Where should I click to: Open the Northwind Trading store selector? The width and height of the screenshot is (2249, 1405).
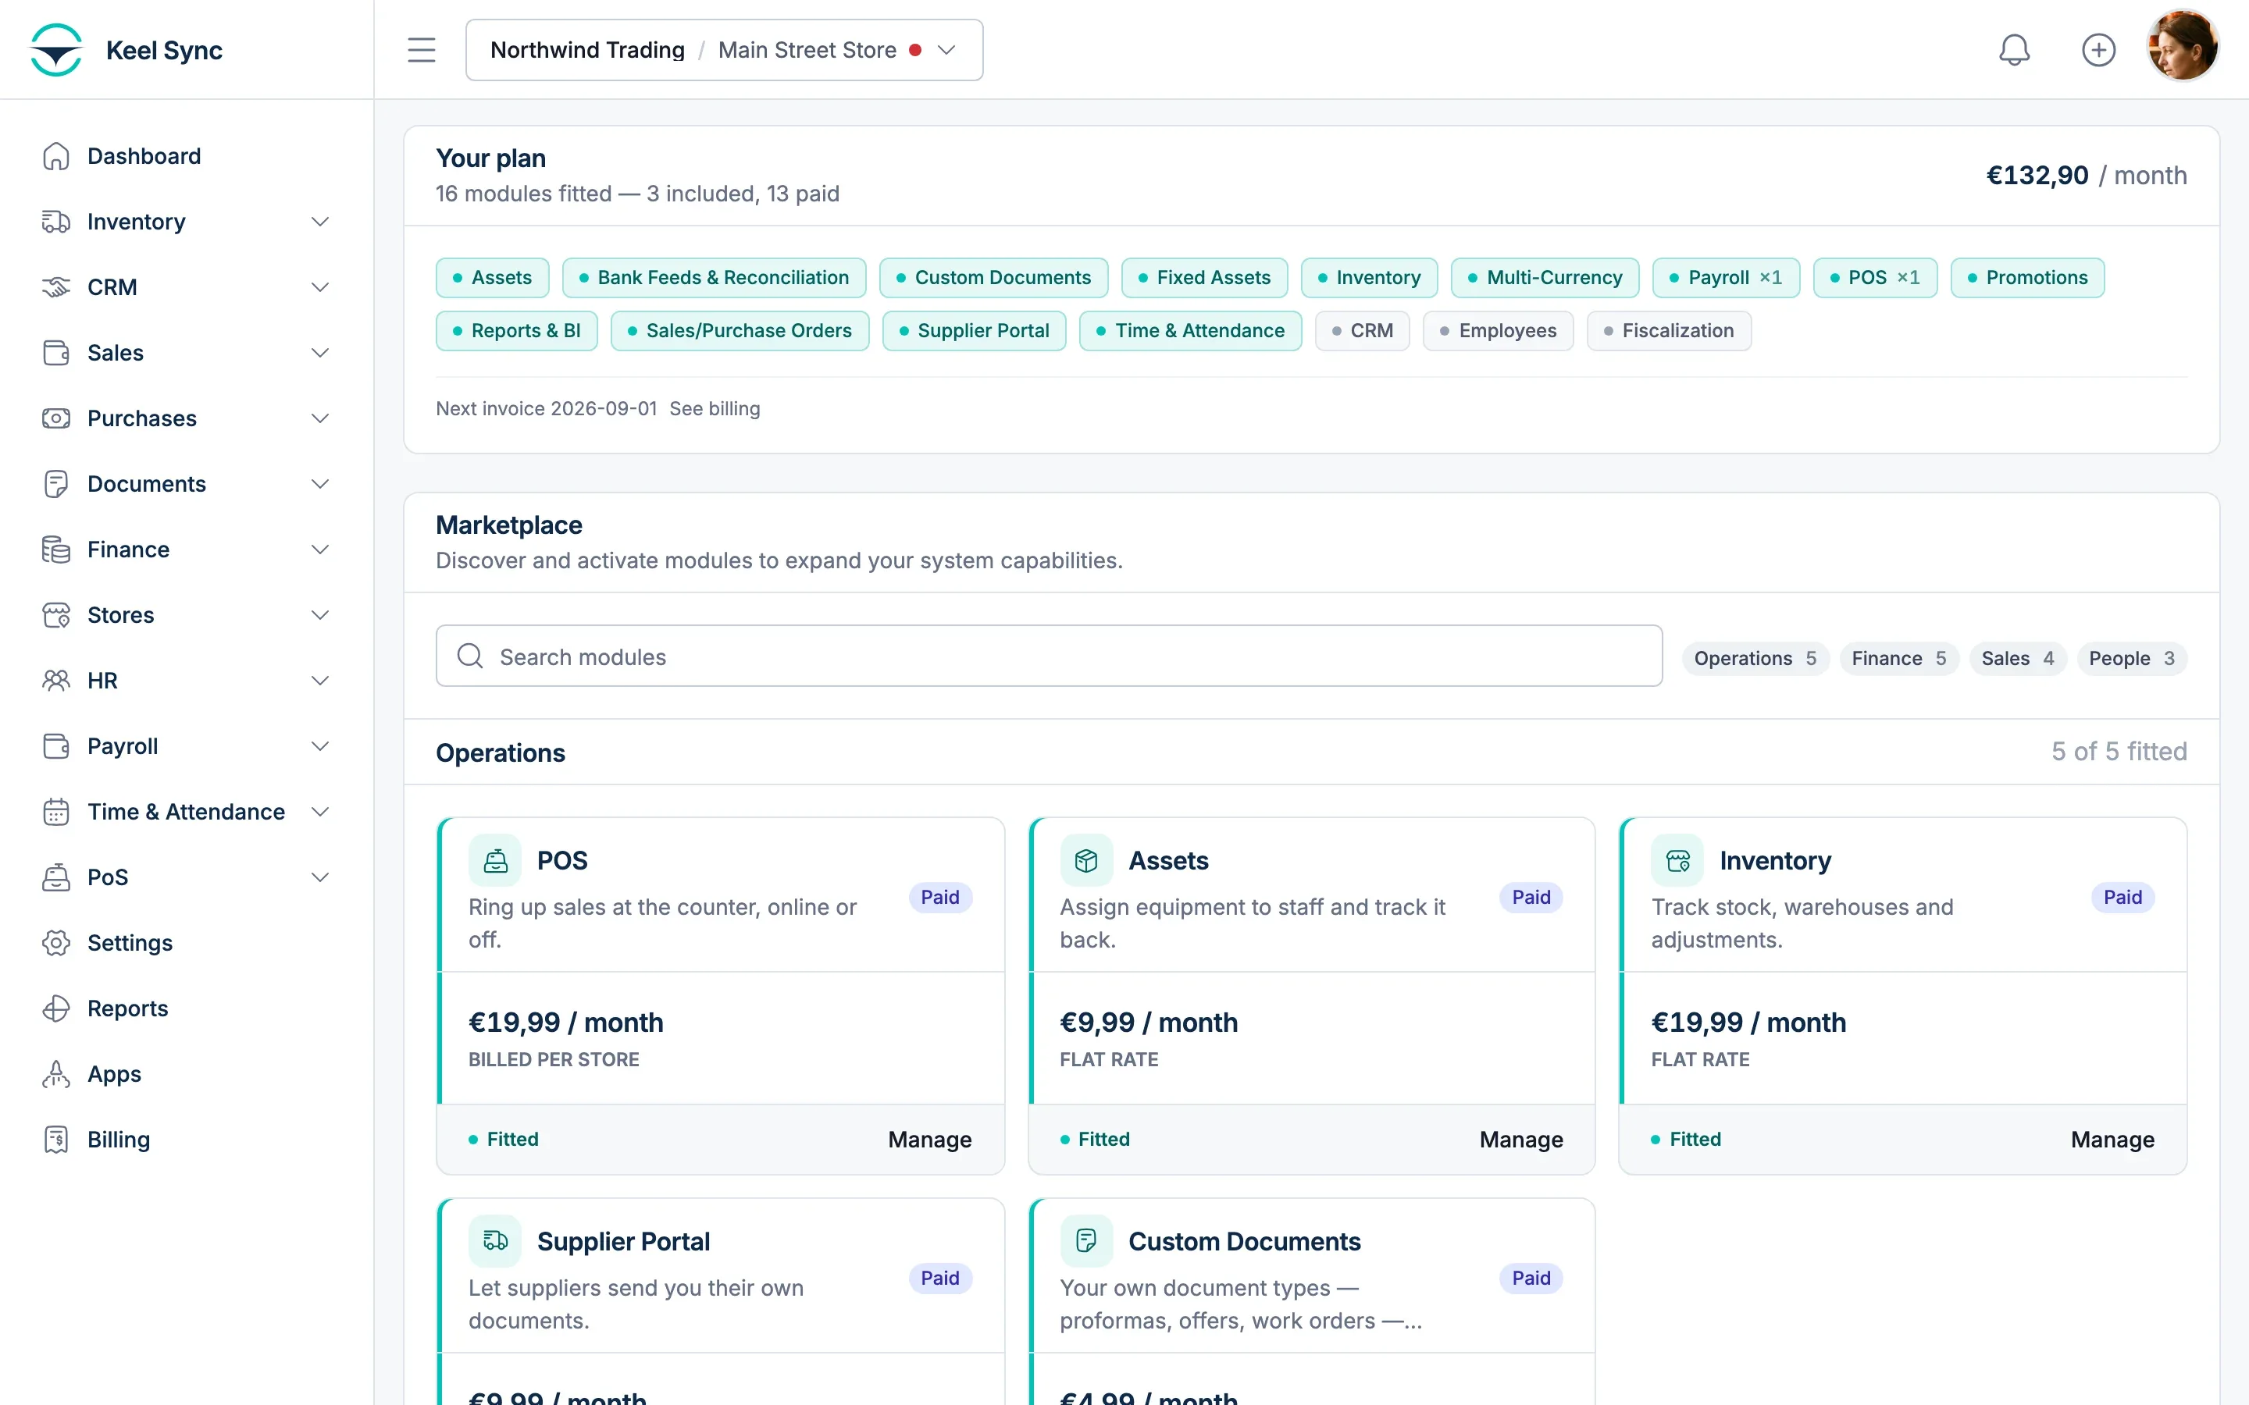coord(724,50)
